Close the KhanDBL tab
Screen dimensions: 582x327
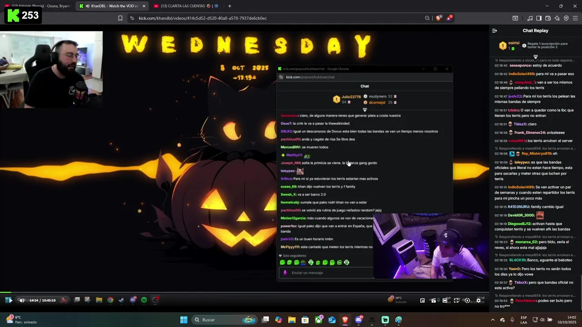point(144,6)
